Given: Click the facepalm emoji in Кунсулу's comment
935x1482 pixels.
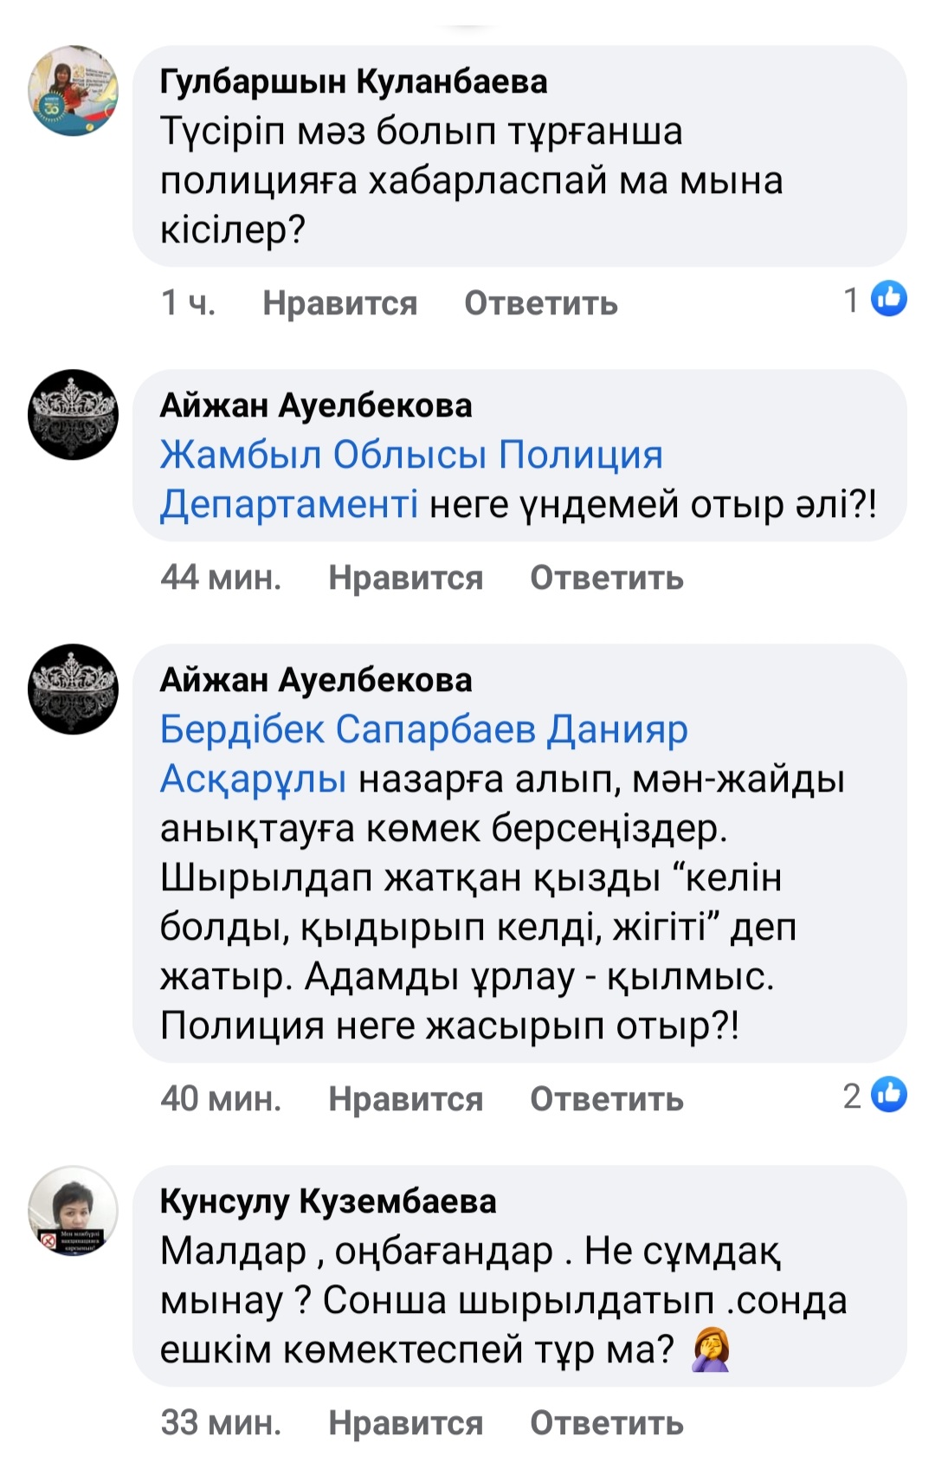Looking at the screenshot, I should click(711, 1350).
